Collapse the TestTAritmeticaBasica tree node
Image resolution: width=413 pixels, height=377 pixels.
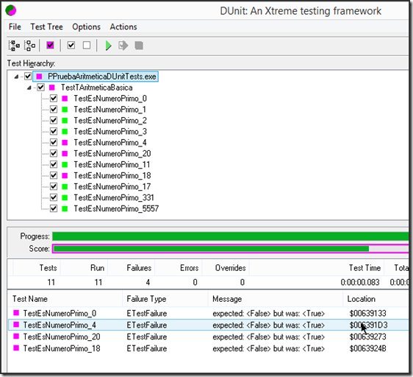29,88
